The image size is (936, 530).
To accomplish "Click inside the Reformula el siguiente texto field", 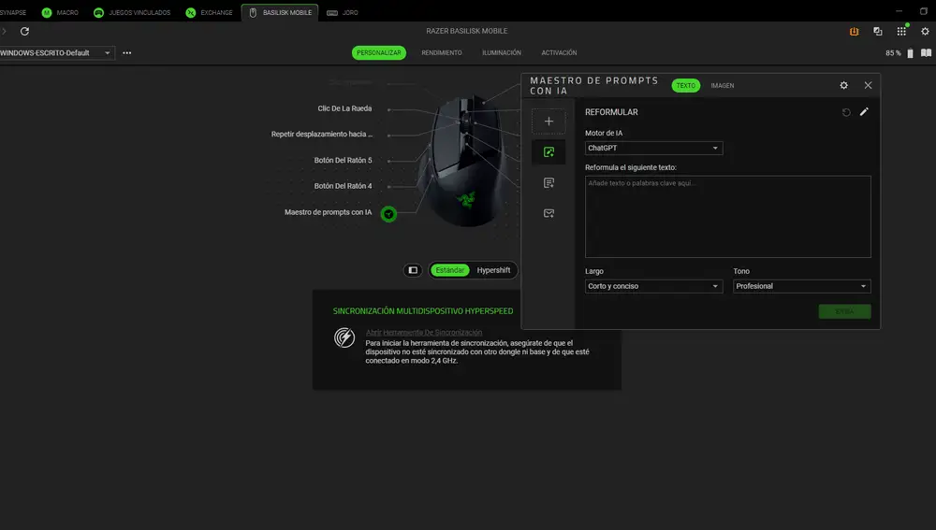I will point(727,217).
